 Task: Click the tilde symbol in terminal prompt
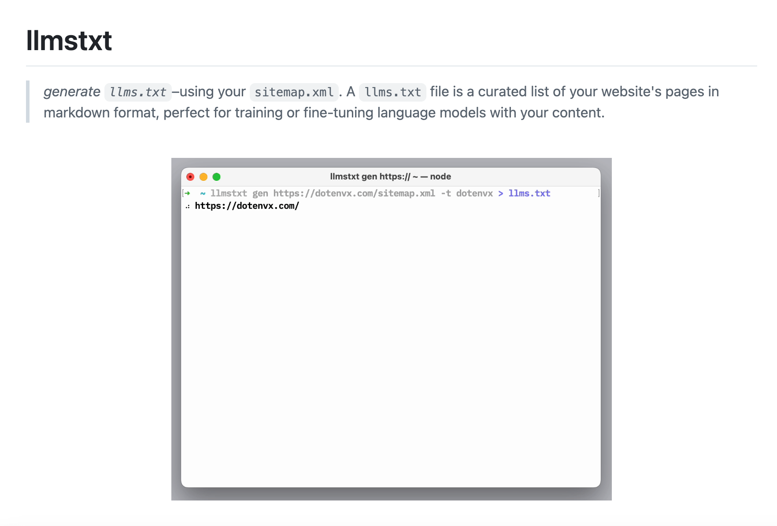point(203,193)
